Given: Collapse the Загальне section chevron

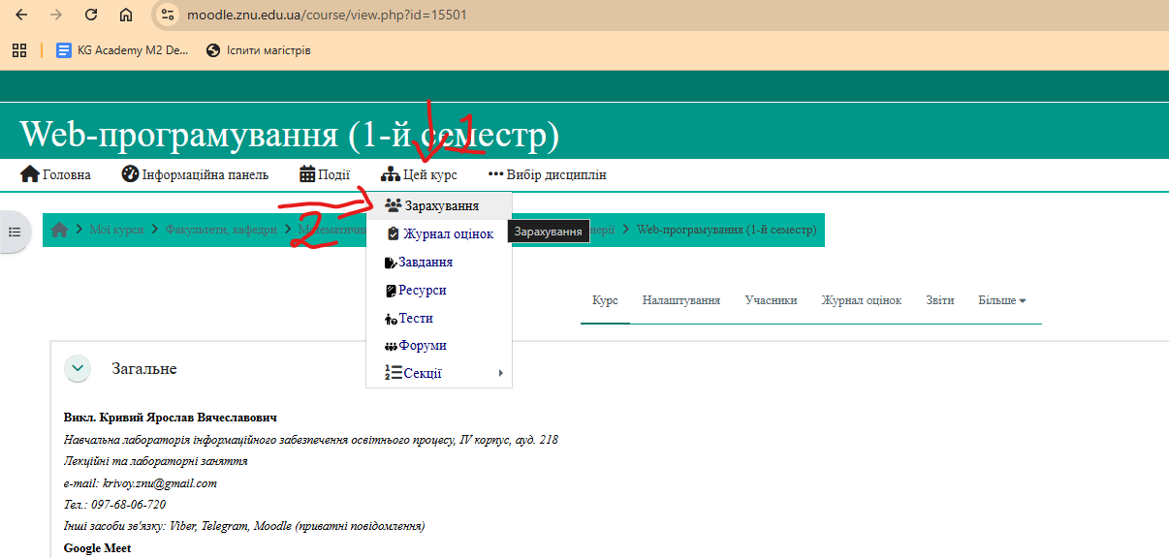Looking at the screenshot, I should pos(78,369).
